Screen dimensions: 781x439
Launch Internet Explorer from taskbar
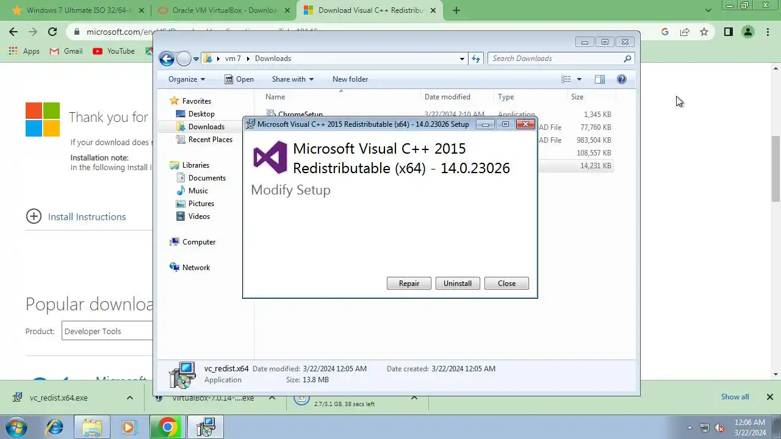coord(55,427)
